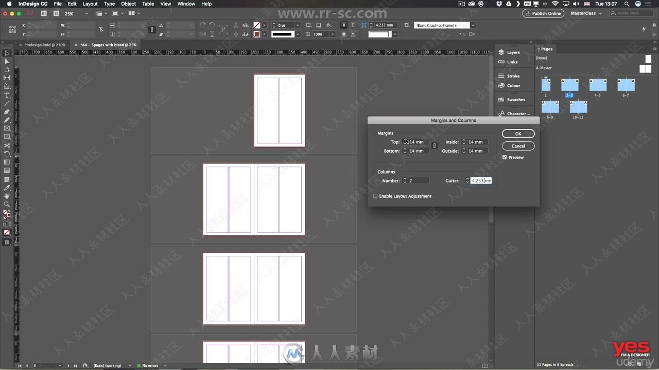The image size is (659, 370).
Task: Click the Publish Online button
Action: [x=543, y=13]
